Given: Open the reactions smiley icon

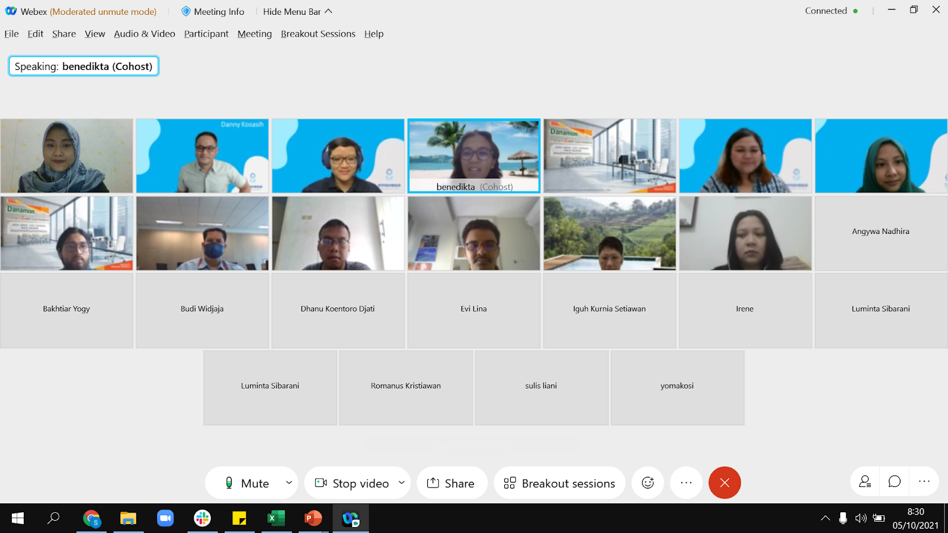Looking at the screenshot, I should [x=648, y=483].
